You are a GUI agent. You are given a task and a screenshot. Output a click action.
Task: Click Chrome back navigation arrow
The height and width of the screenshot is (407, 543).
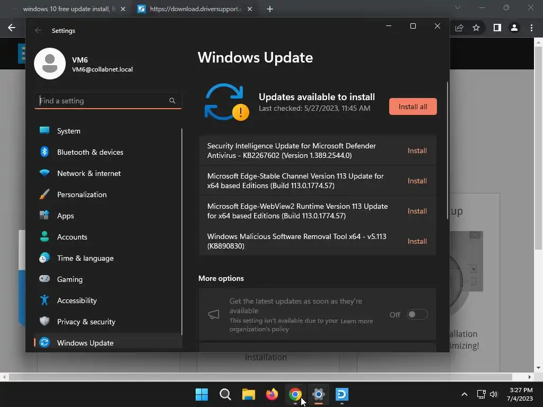[x=12, y=28]
